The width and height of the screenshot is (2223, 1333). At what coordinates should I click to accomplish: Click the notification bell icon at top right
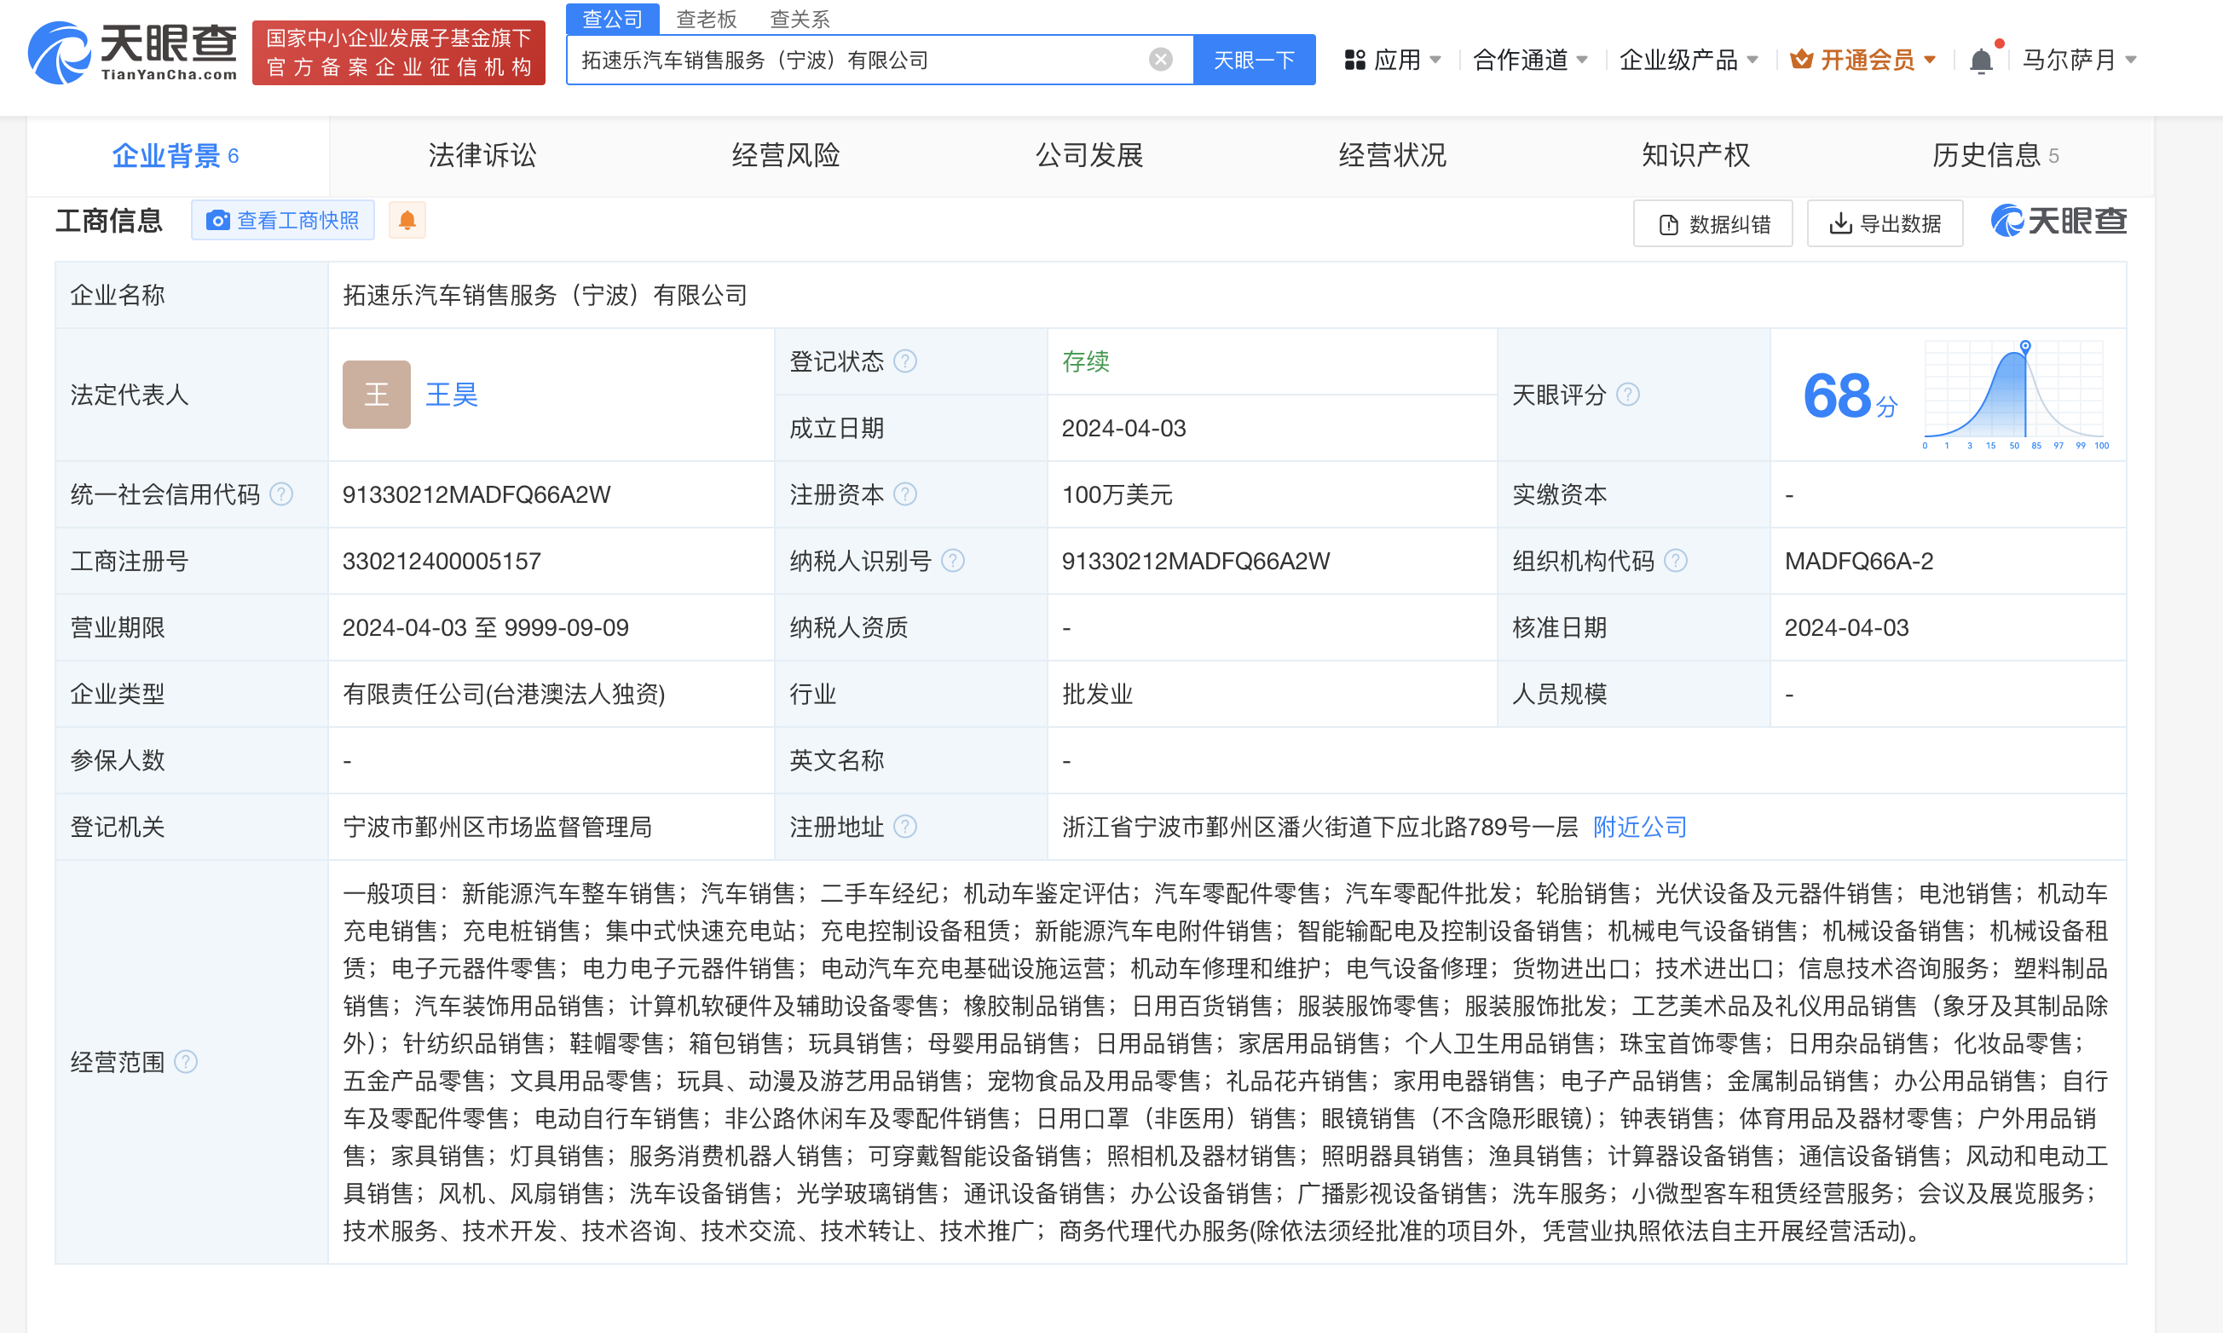click(x=1983, y=59)
